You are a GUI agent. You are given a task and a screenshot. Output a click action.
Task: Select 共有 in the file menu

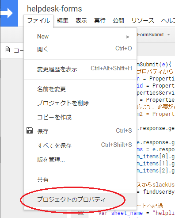80,180
